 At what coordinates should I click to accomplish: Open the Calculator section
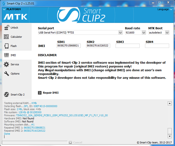(x=16, y=37)
